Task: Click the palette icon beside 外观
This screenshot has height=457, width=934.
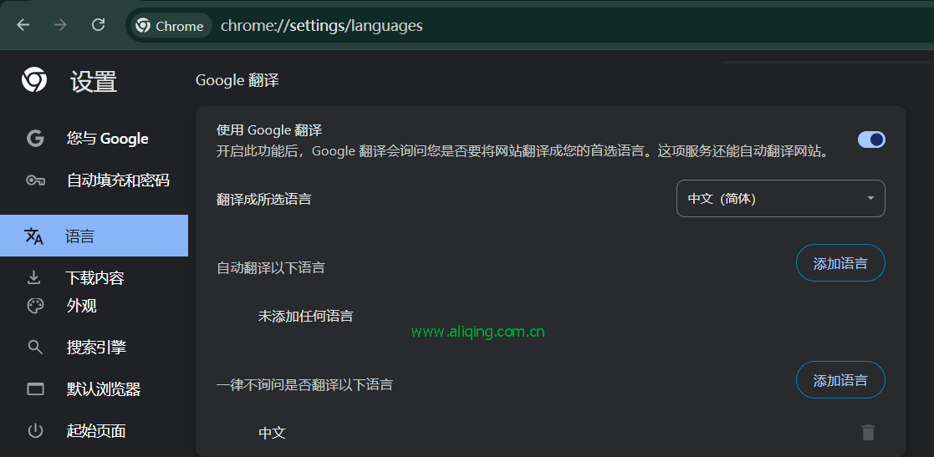Action: pyautogui.click(x=36, y=306)
